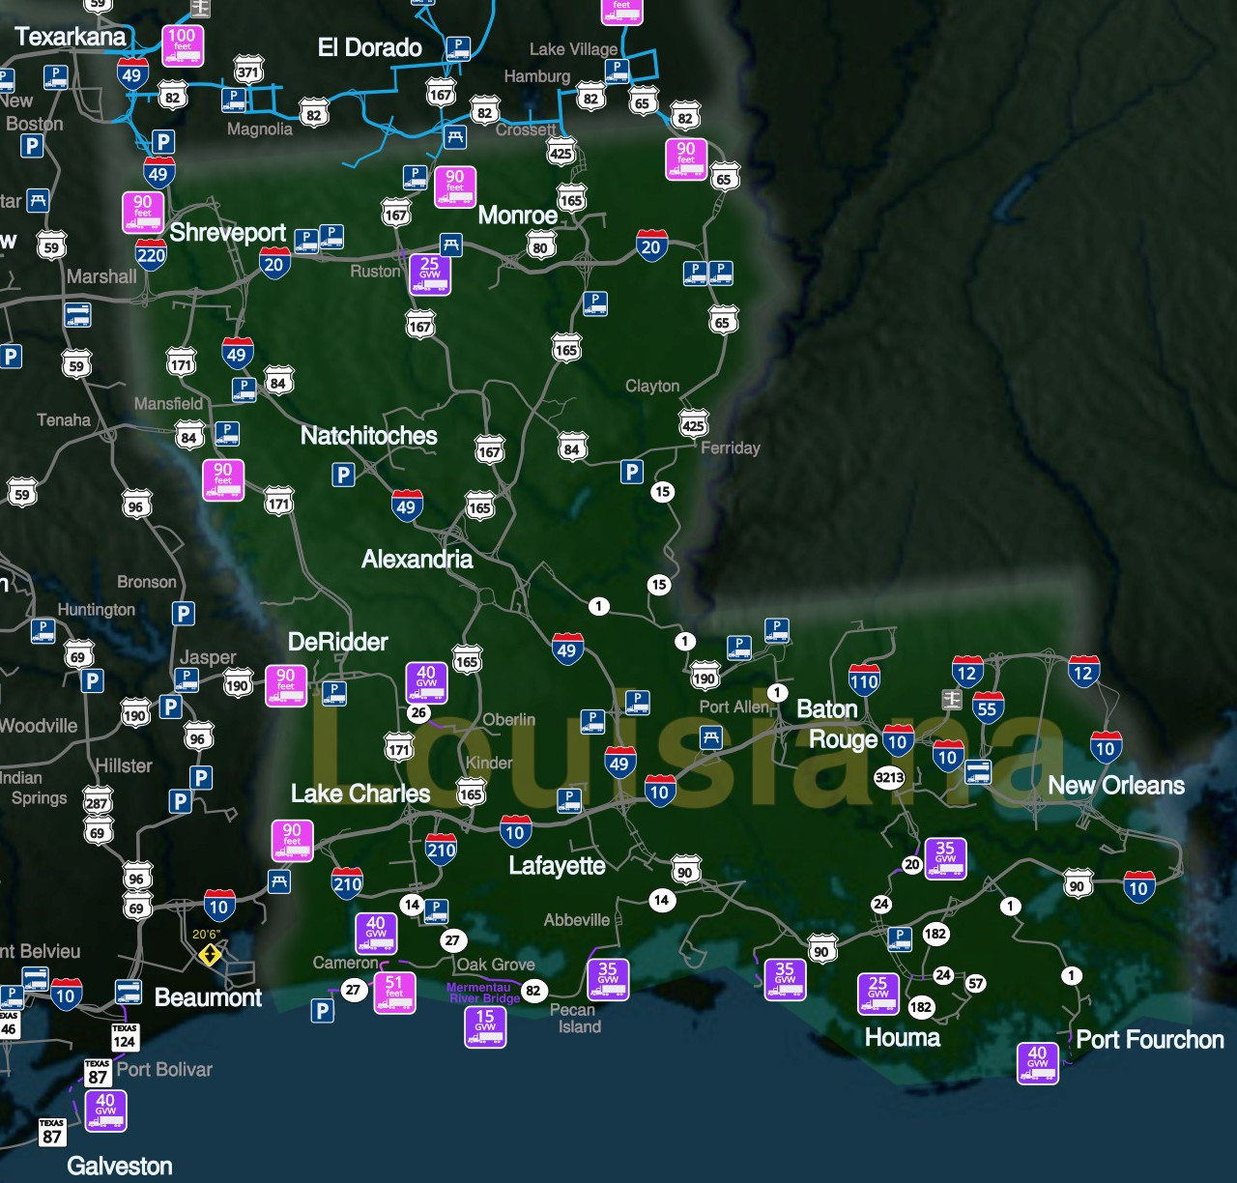Click the Texas 124 route shield
Image resolution: width=1237 pixels, height=1183 pixels.
[125, 1037]
